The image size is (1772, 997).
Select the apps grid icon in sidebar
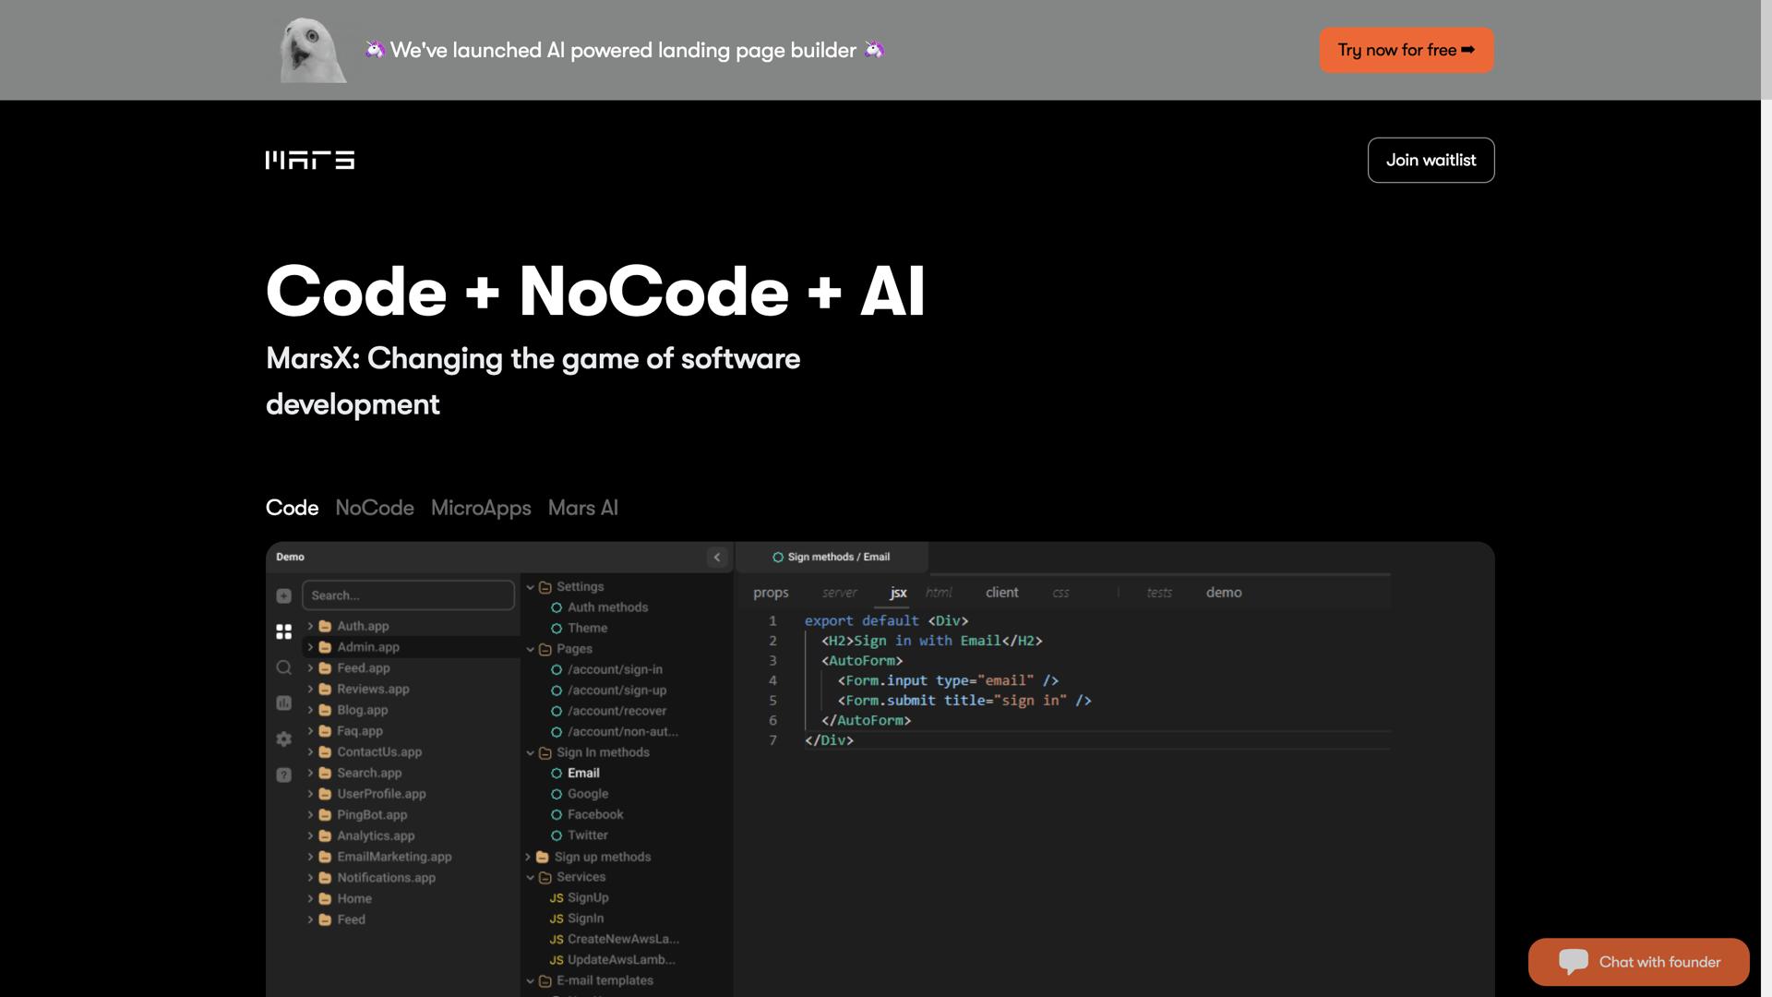pos(283,631)
